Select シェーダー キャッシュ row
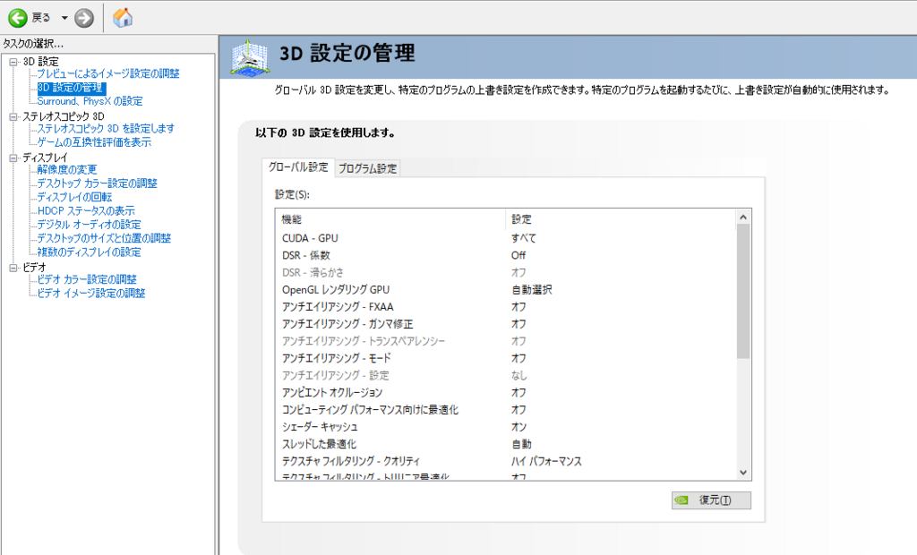The height and width of the screenshot is (555, 917). (505, 427)
